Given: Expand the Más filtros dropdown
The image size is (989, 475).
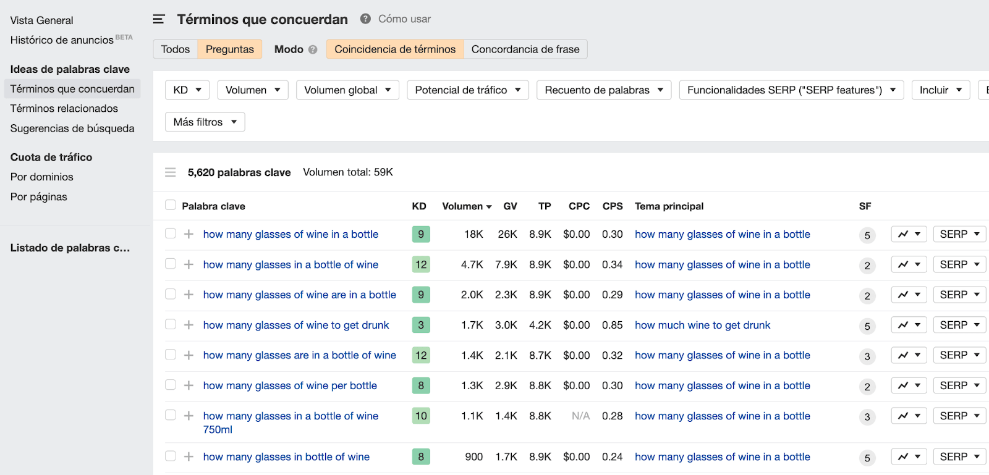Looking at the screenshot, I should coord(205,122).
